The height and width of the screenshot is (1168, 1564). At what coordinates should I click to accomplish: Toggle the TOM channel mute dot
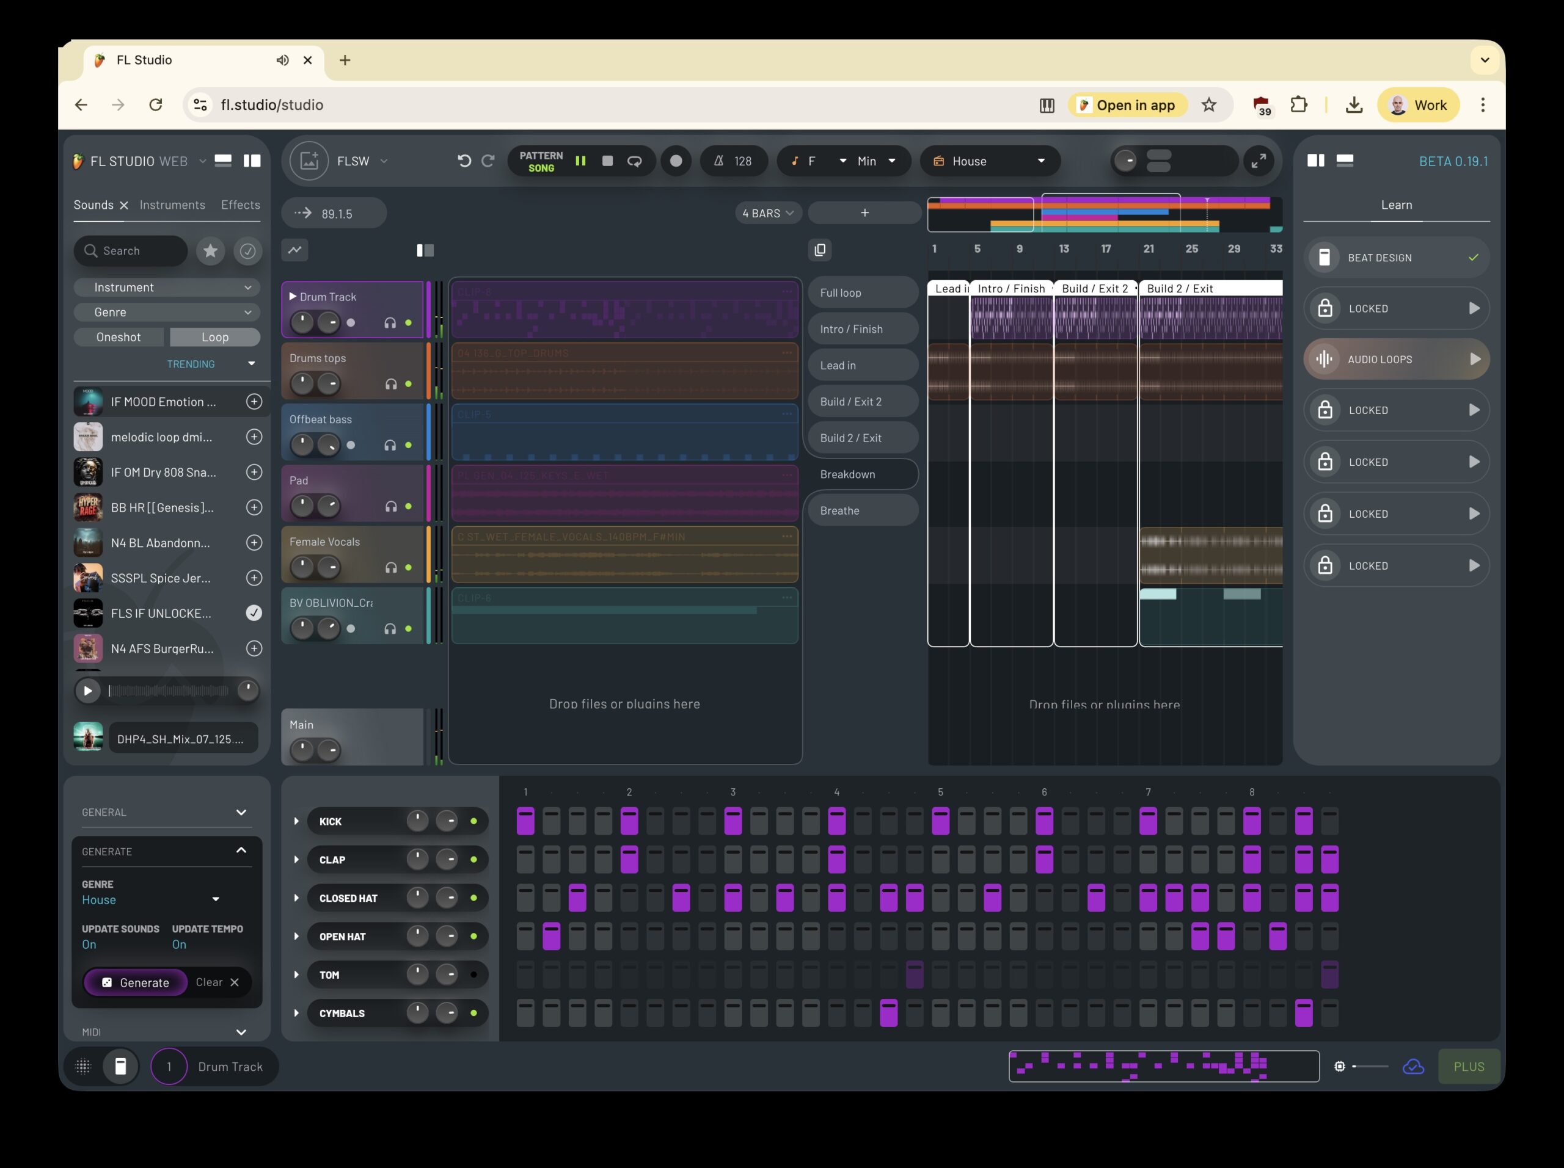(x=473, y=975)
